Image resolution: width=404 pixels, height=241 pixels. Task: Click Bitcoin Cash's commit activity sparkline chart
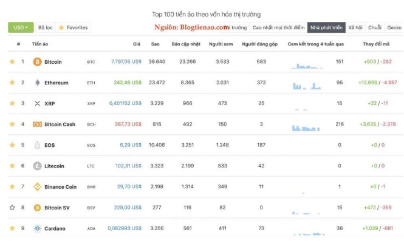pyautogui.click(x=306, y=128)
